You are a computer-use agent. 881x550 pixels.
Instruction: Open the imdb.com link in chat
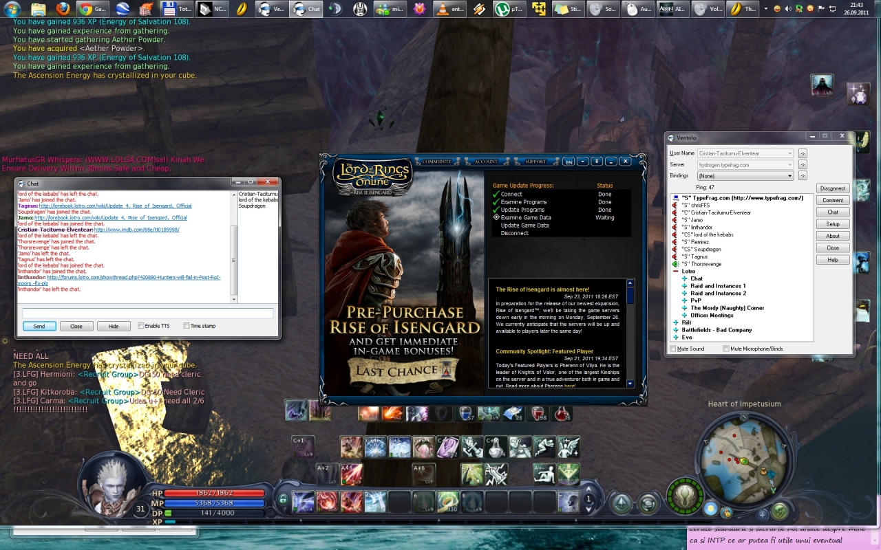coord(137,230)
